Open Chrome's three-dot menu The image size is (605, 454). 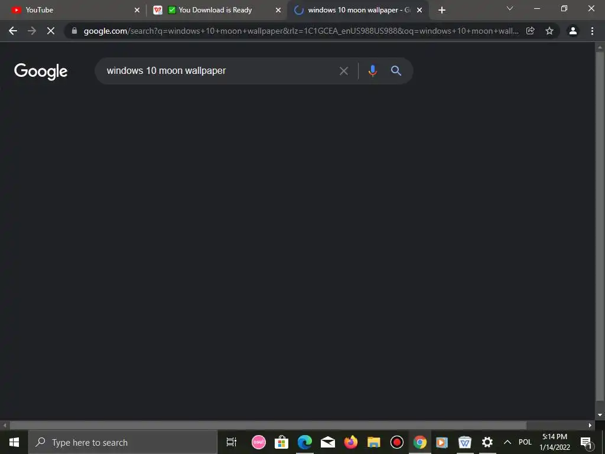[x=592, y=31]
